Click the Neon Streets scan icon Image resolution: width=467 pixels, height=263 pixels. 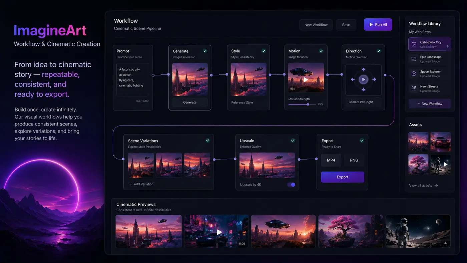coord(414,88)
